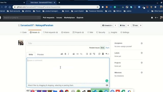Select the Write tab
The width and height of the screenshot is (163, 92).
point(31,54)
